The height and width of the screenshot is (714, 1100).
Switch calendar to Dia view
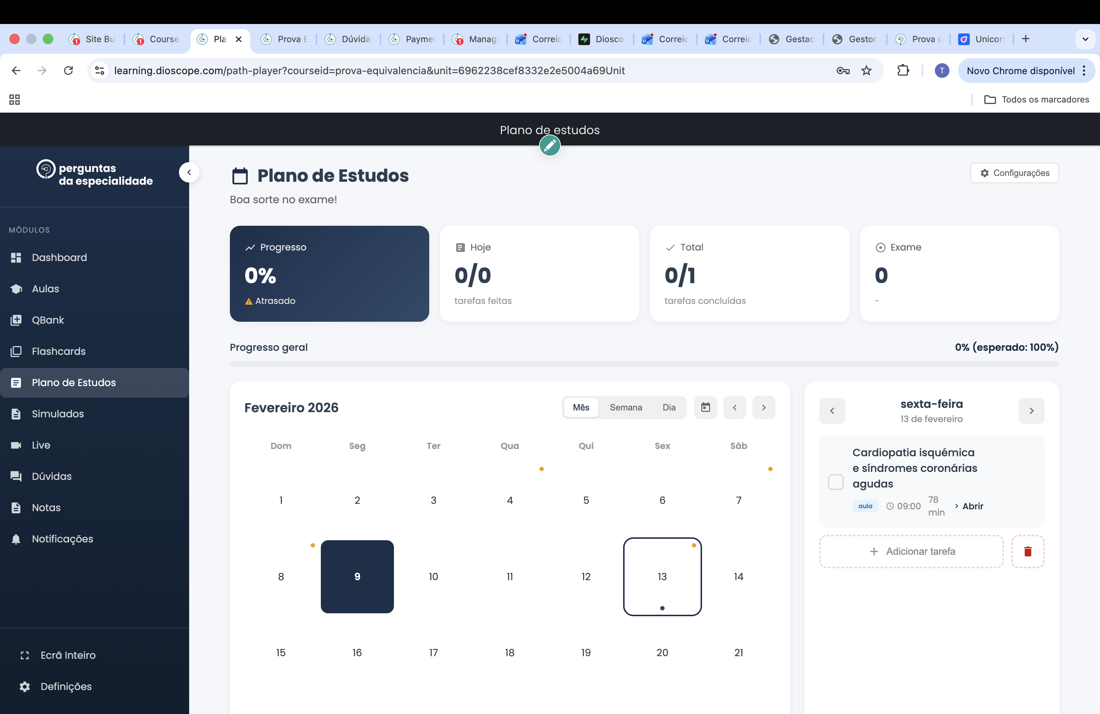point(669,407)
